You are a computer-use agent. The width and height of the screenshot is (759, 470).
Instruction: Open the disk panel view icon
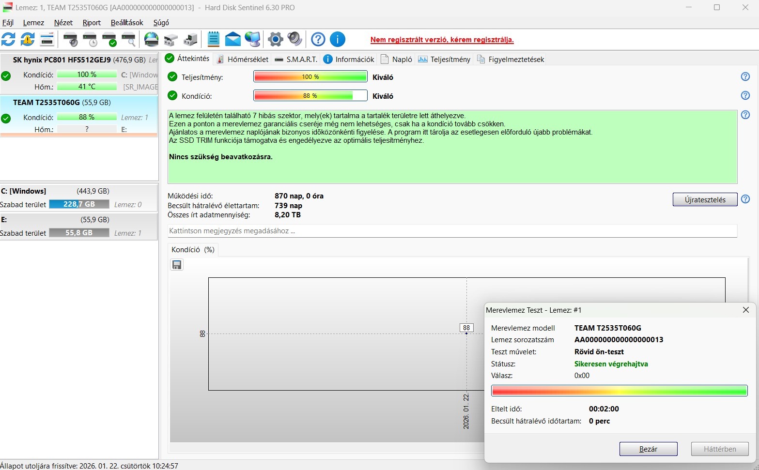(47, 39)
